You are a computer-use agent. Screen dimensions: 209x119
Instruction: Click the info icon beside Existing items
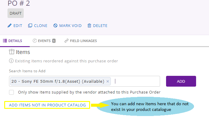click(x=11, y=61)
